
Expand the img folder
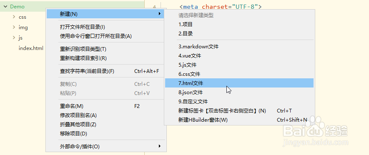coord(14,27)
